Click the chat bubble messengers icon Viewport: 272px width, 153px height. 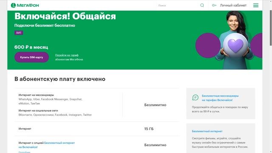tap(195, 97)
